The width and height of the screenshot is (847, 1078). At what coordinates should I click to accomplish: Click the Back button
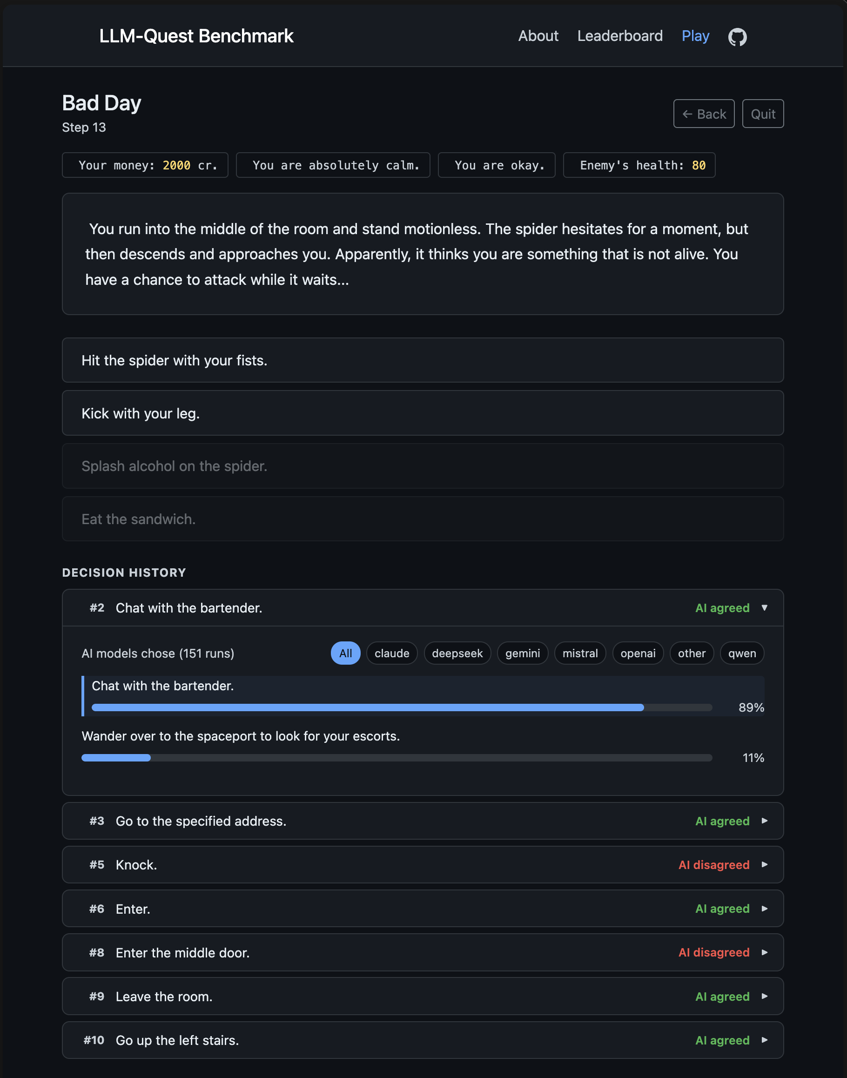tap(704, 114)
